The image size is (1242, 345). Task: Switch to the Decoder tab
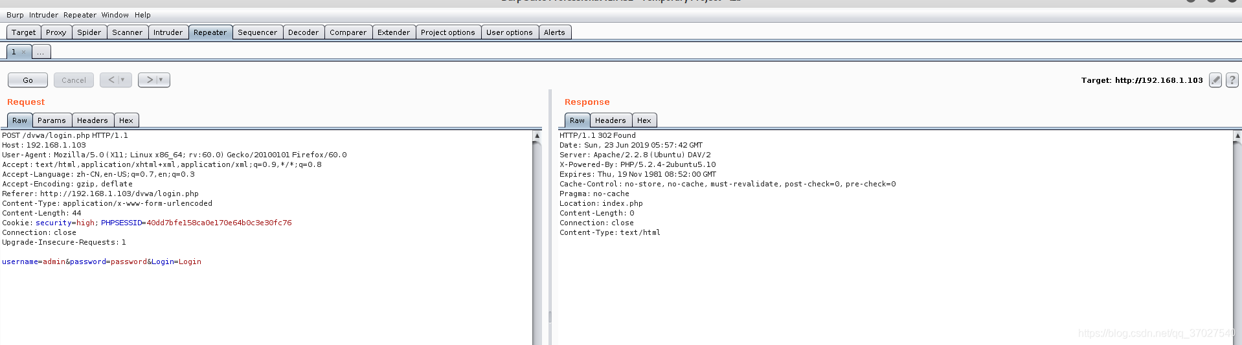click(304, 32)
